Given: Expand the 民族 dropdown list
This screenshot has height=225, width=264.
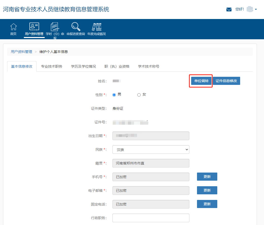Looking at the screenshot, I should 151,149.
